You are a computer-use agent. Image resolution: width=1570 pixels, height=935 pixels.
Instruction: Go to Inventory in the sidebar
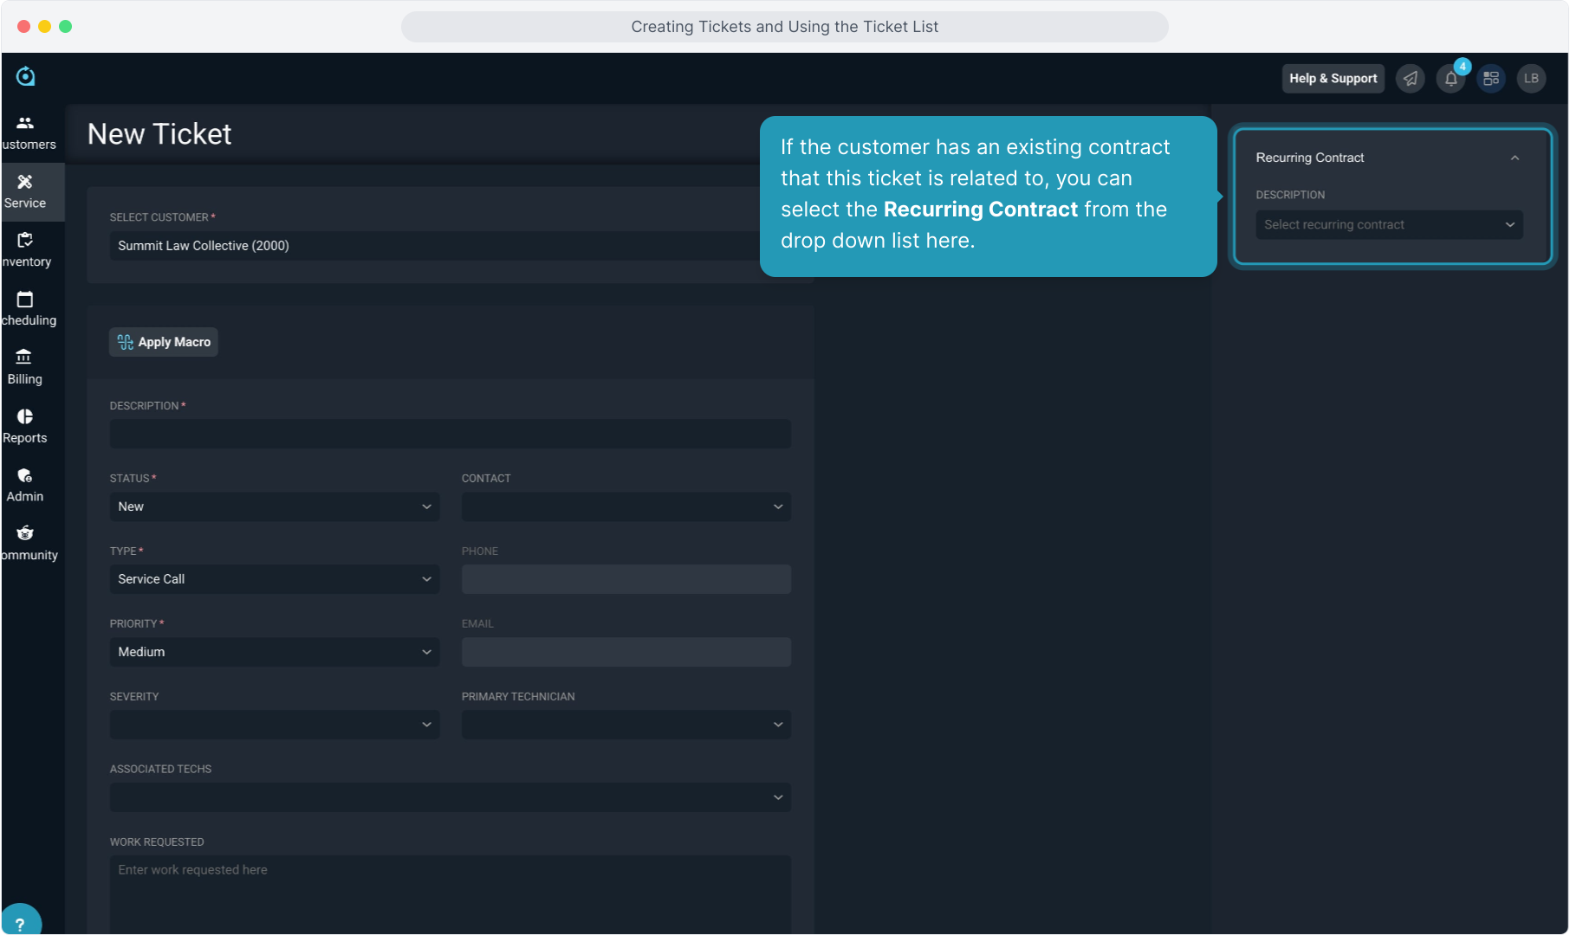click(26, 249)
